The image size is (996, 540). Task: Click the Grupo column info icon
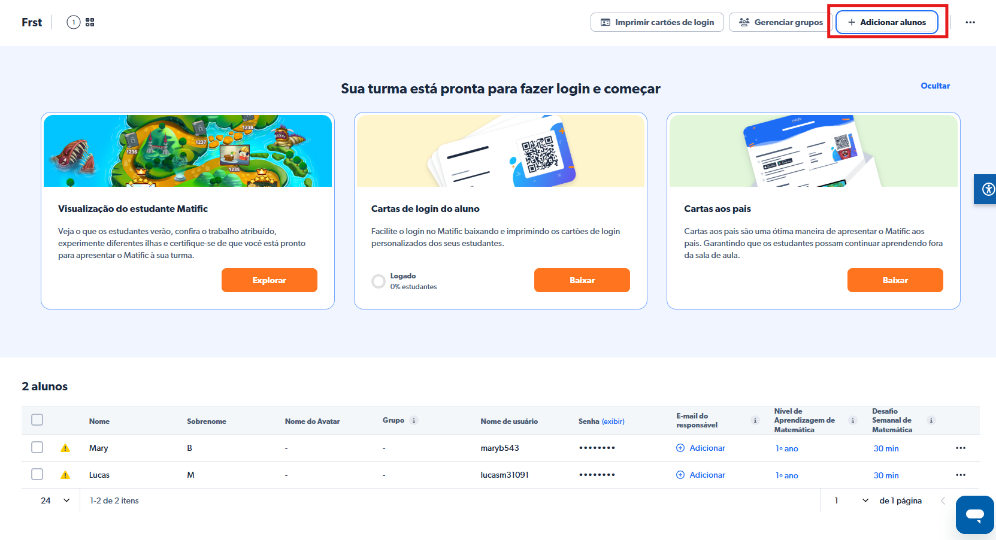(x=414, y=420)
